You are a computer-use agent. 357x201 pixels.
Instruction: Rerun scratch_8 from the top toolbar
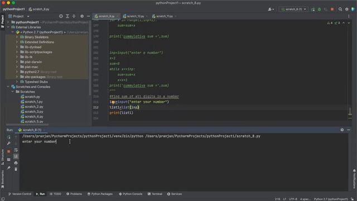pos(313,9)
